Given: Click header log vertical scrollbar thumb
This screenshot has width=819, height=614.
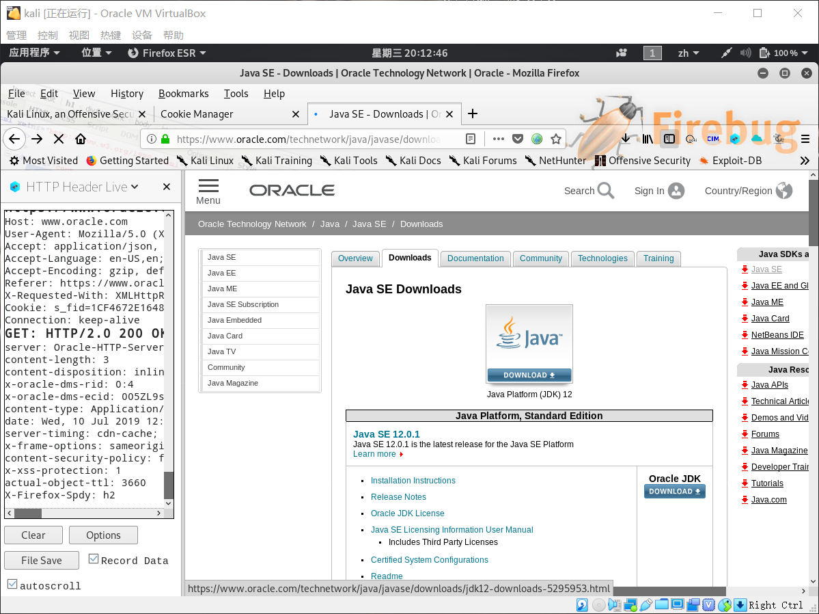Looking at the screenshot, I should click(169, 485).
